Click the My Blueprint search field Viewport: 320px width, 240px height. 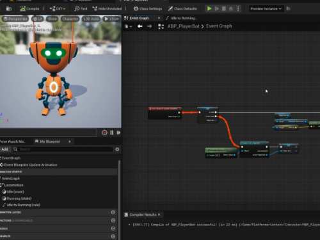63,149
